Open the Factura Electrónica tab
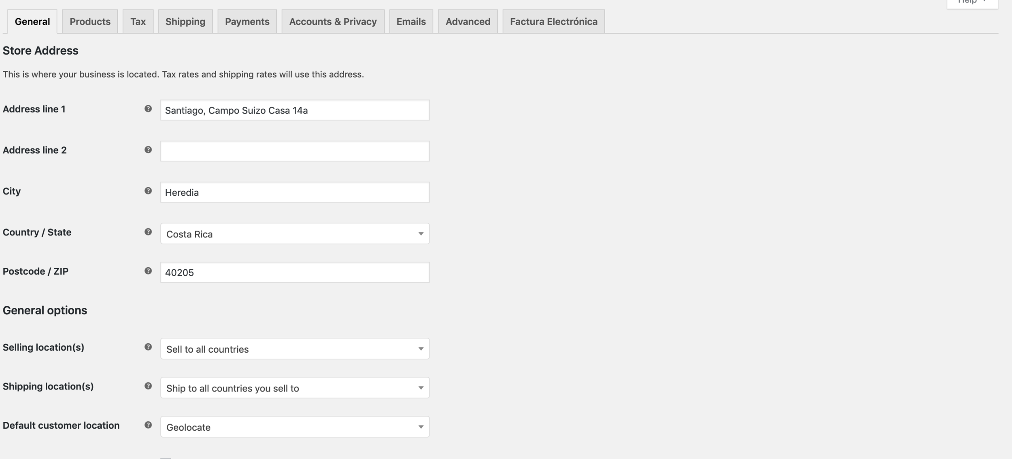1012x459 pixels. tap(553, 21)
